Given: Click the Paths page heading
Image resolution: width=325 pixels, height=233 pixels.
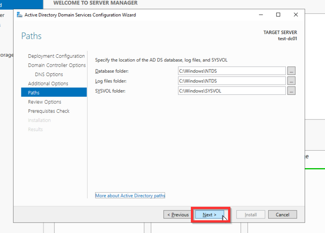Looking at the screenshot, I should 31,36.
